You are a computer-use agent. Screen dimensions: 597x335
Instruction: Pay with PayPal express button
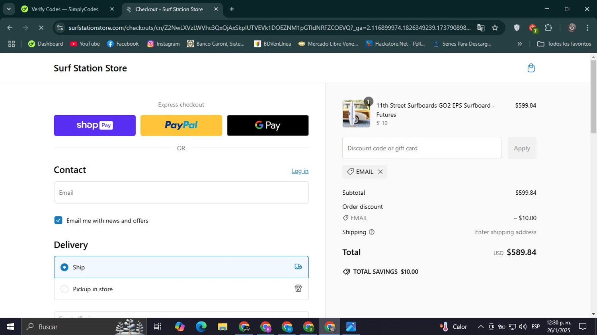181,125
